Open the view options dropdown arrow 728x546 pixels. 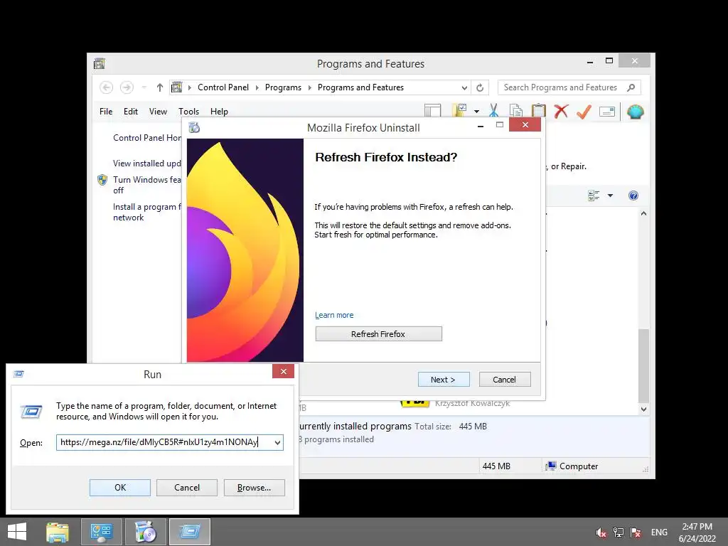click(x=610, y=196)
